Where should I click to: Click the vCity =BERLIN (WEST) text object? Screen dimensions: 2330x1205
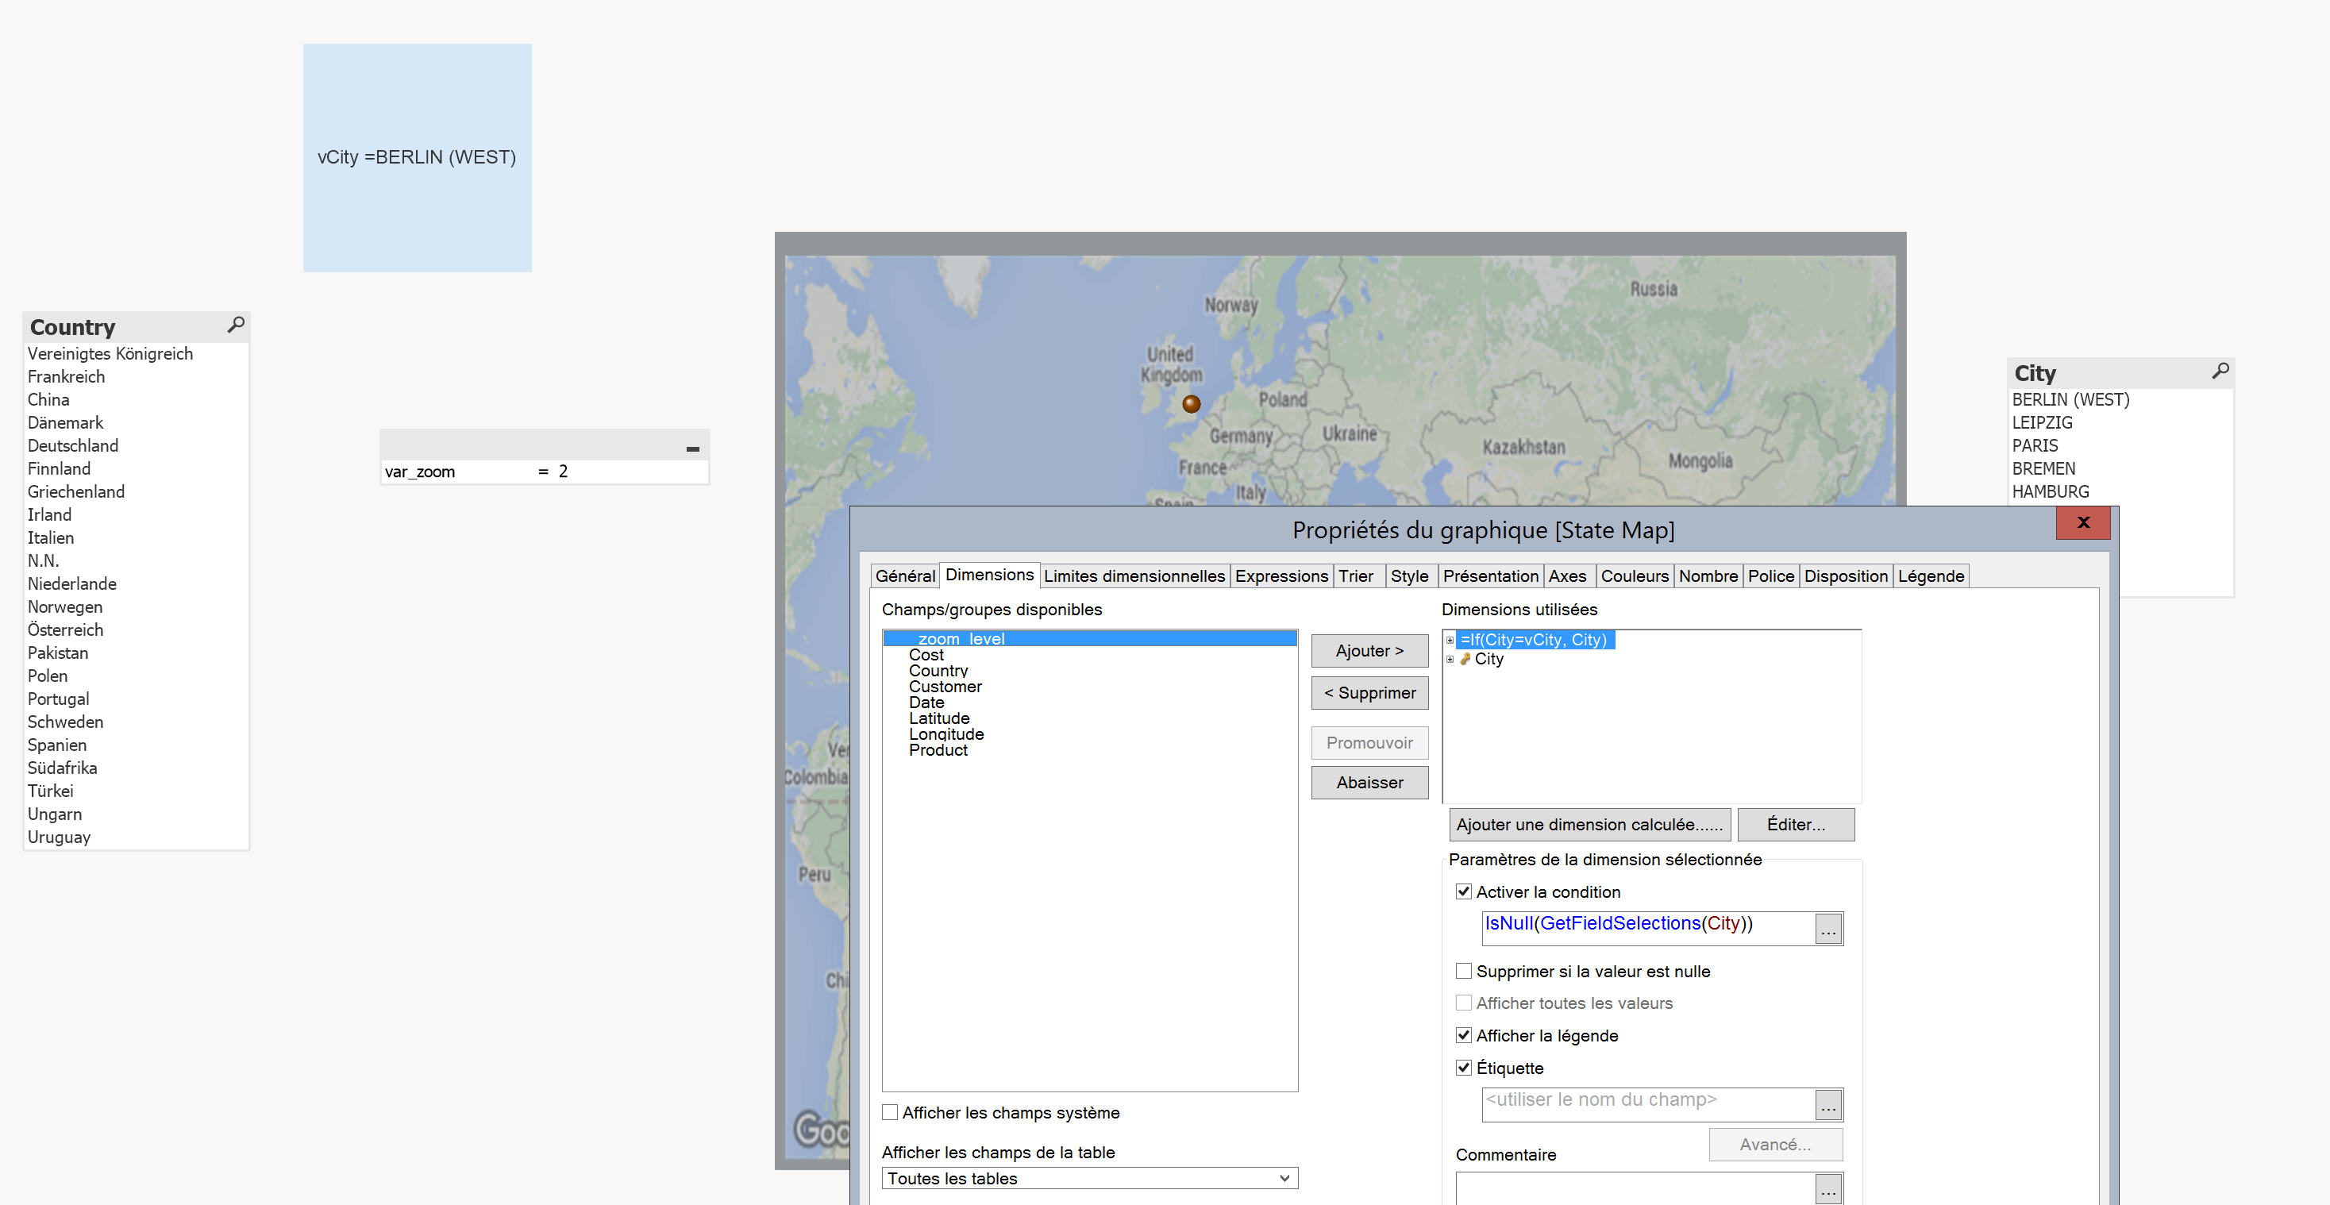point(417,157)
